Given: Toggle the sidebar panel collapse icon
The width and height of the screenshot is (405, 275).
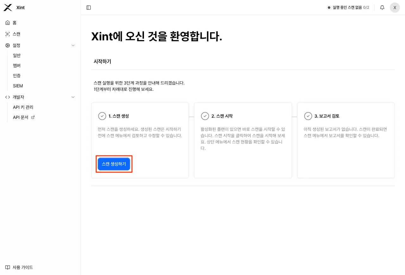Looking at the screenshot, I should click(88, 7).
